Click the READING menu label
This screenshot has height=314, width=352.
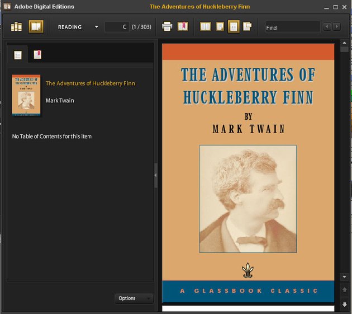tap(70, 27)
